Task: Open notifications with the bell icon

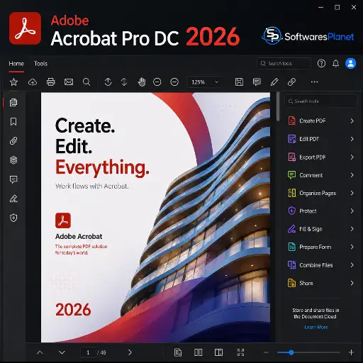Action: coord(336,63)
